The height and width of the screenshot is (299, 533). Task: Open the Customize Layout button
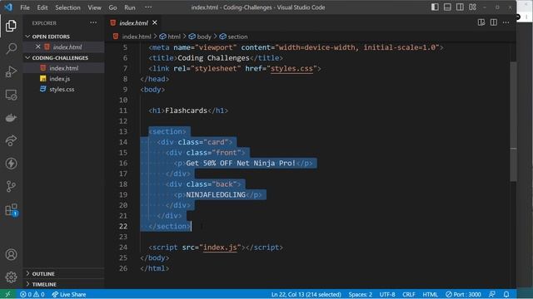point(472,7)
